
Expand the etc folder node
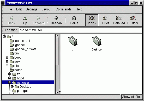click(7, 66)
